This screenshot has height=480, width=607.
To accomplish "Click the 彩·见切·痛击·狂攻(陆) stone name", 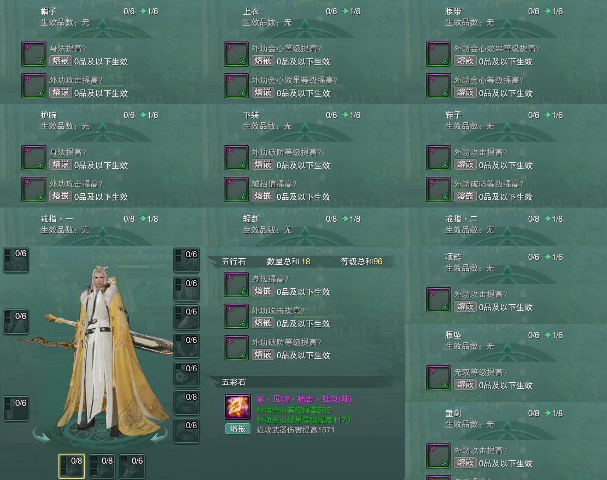I will coord(304,399).
